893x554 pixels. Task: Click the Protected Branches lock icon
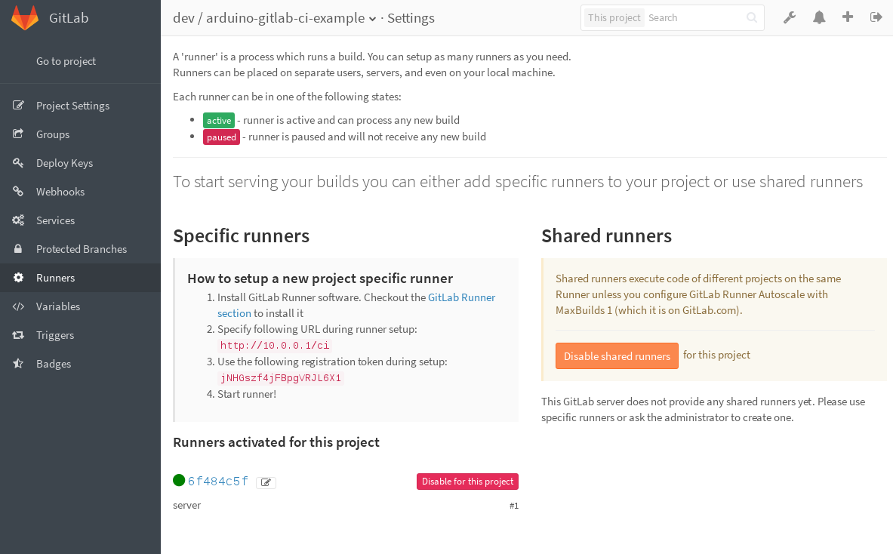18,249
